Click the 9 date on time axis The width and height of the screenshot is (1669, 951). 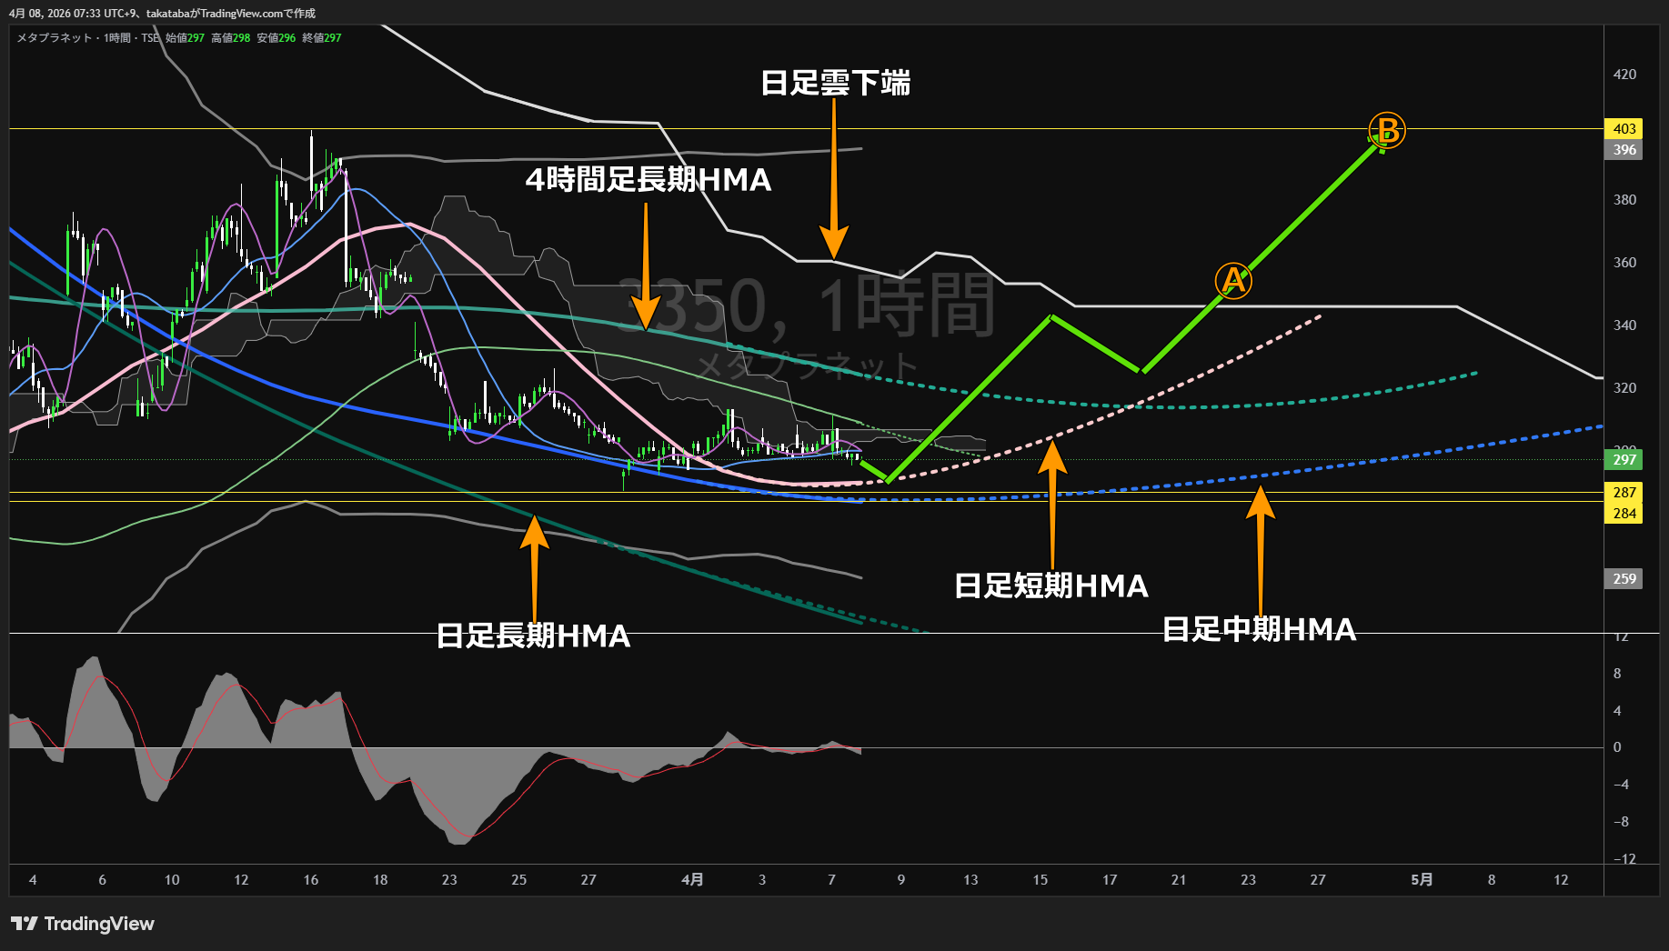(x=901, y=880)
